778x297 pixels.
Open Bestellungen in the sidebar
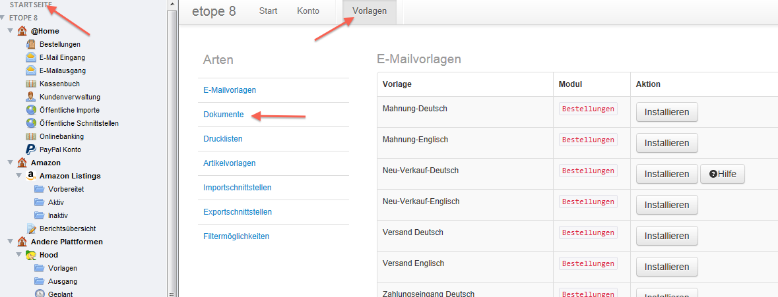click(x=59, y=44)
